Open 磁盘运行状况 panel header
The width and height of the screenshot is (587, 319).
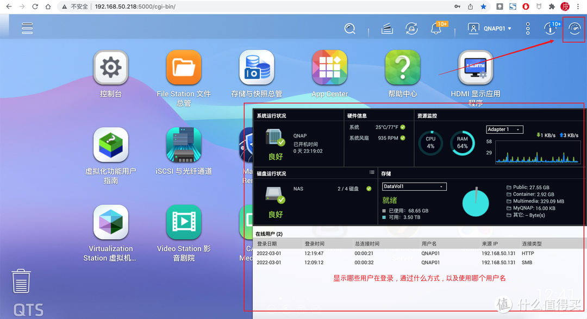[x=271, y=174]
